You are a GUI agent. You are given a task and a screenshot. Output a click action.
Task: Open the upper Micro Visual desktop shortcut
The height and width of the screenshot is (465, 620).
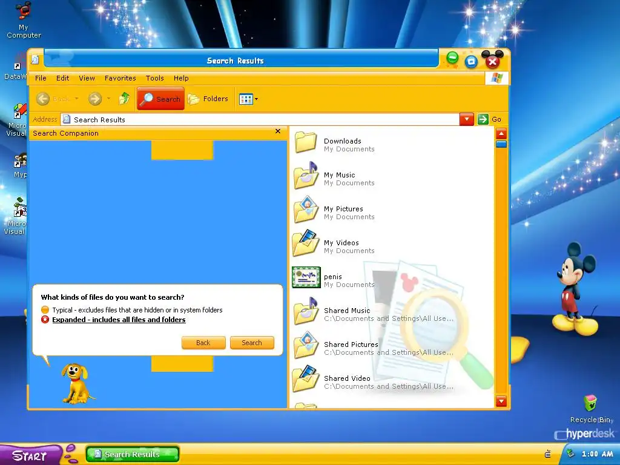pos(16,120)
